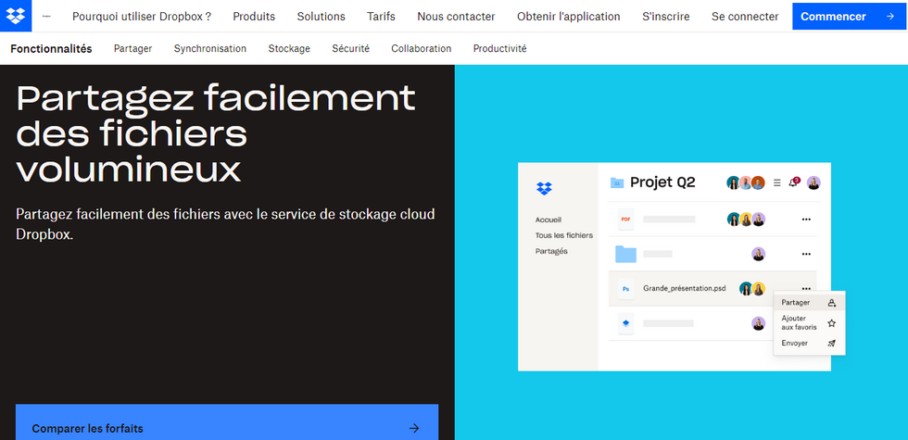
Task: Open the Pourquoi utiliser Dropbox ? menu
Action: click(x=141, y=17)
